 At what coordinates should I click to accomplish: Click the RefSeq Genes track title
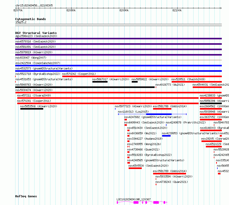(x=26, y=196)
